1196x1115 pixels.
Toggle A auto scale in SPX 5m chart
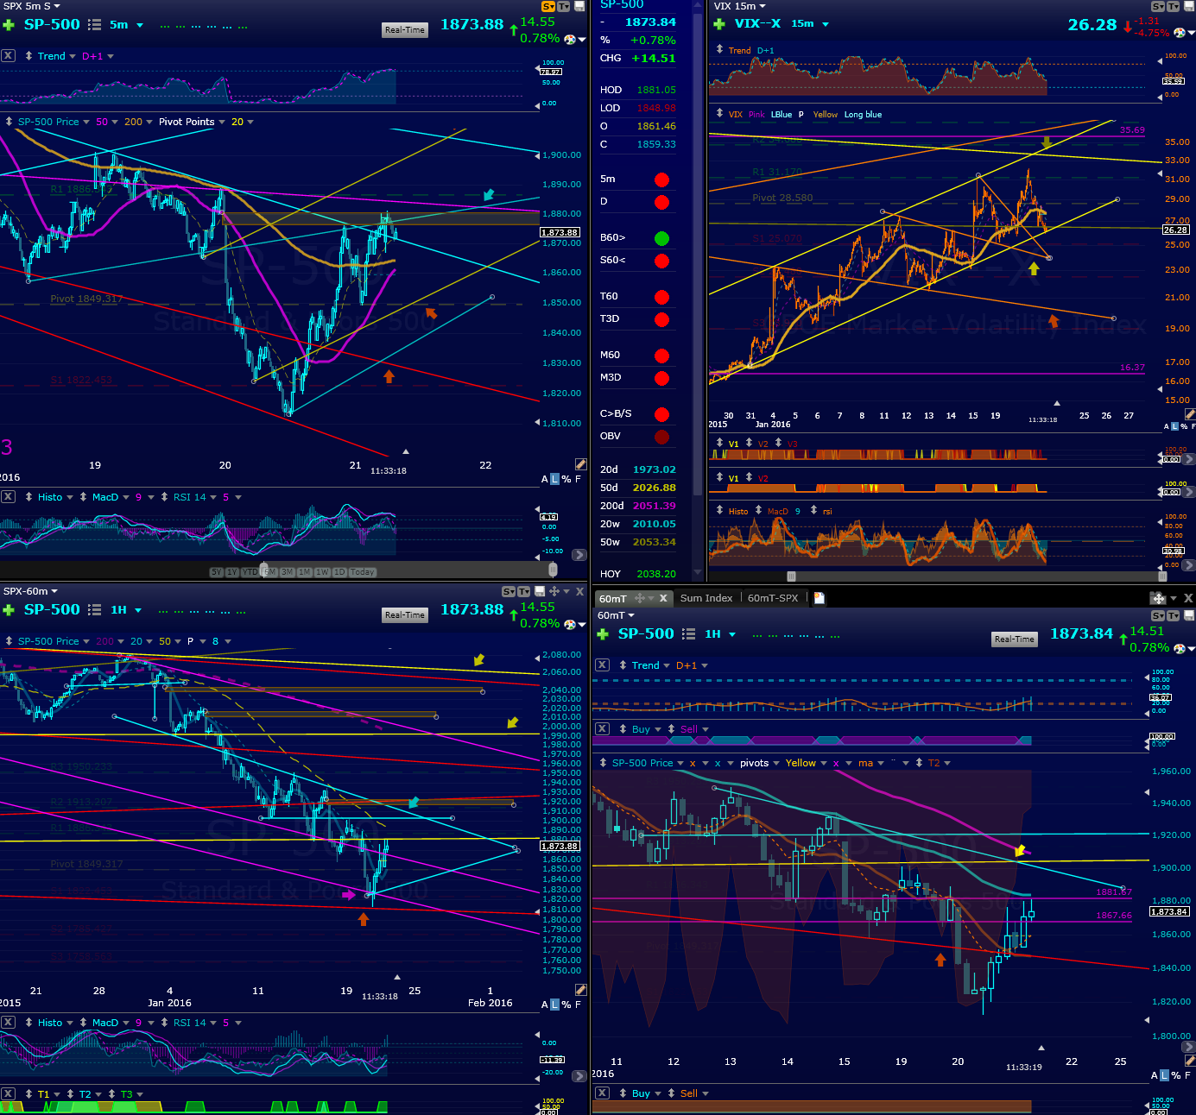point(545,479)
